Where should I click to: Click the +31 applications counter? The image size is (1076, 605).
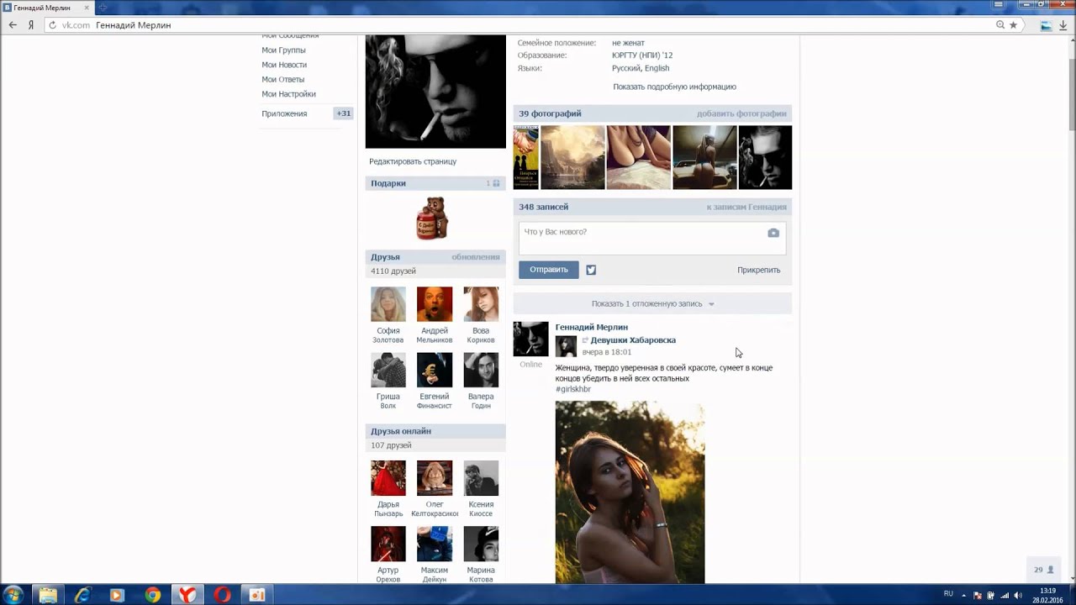tap(343, 113)
